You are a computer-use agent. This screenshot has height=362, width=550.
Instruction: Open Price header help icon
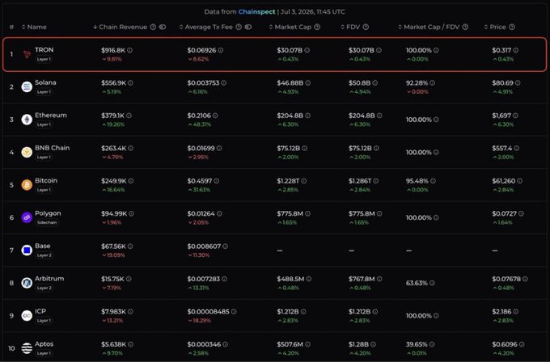[512, 27]
